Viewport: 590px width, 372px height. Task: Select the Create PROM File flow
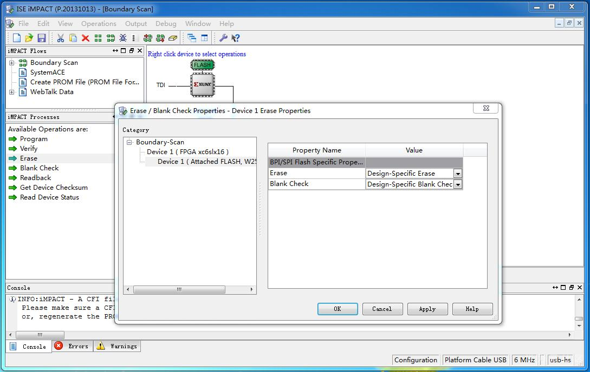(x=85, y=82)
